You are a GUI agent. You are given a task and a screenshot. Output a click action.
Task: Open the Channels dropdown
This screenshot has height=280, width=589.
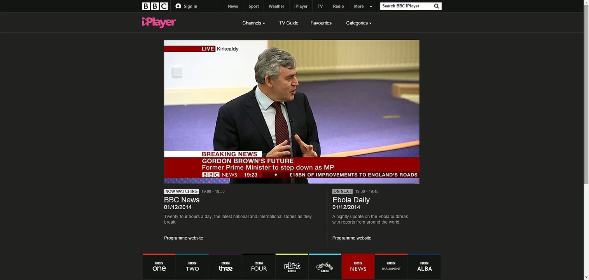pos(253,23)
